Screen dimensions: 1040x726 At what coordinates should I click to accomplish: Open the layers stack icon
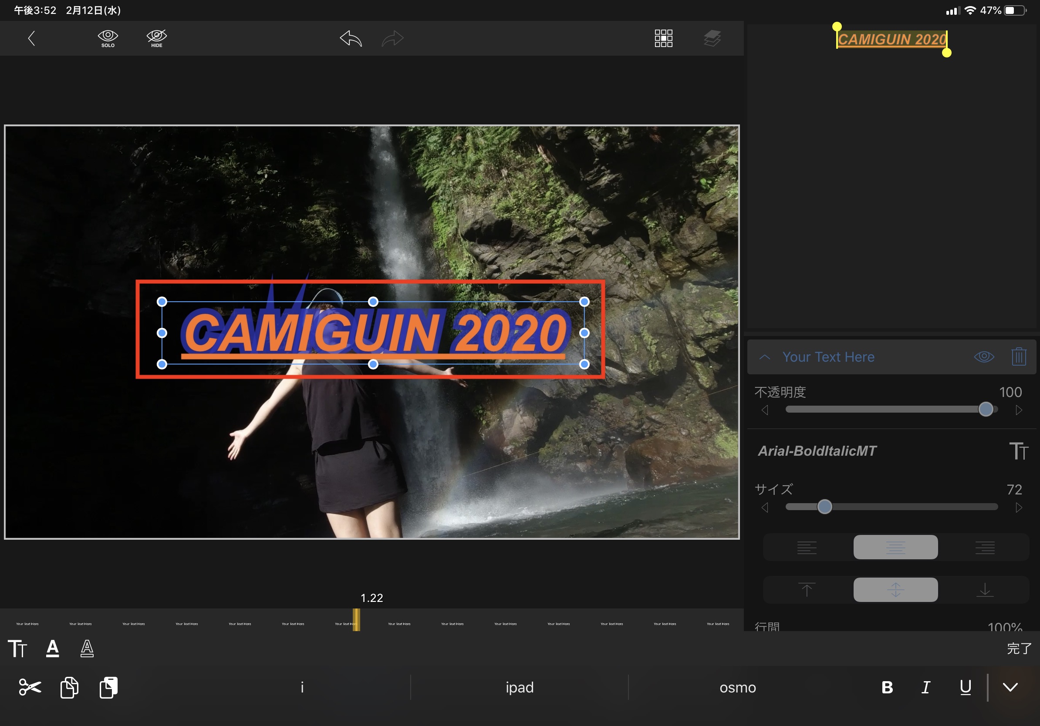(712, 38)
